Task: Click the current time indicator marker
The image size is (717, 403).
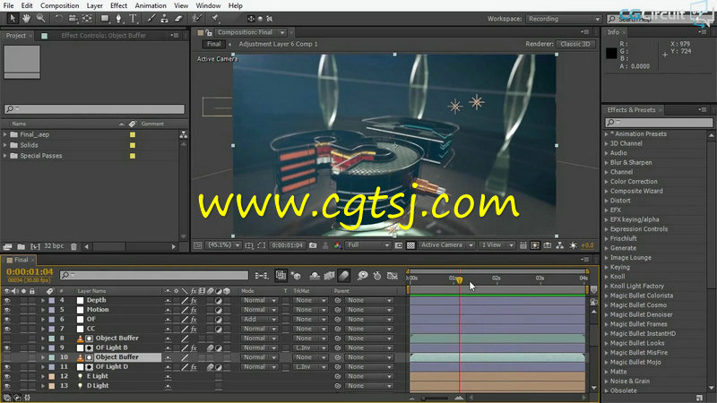Action: click(459, 280)
